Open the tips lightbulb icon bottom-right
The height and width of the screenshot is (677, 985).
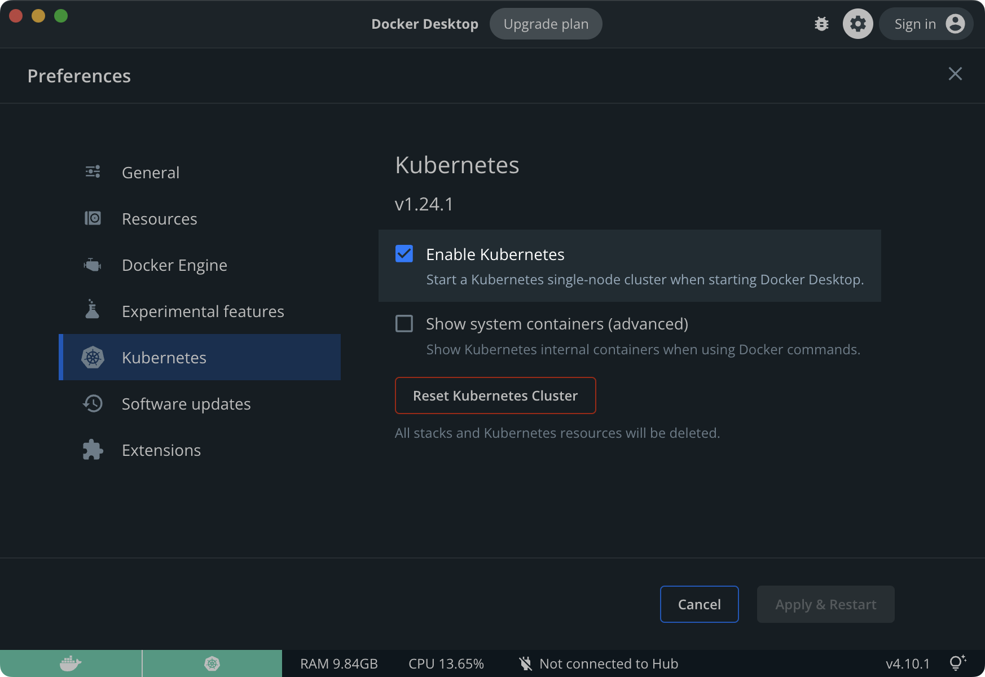click(x=957, y=663)
